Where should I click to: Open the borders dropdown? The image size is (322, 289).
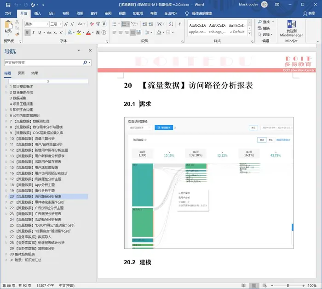(x=172, y=33)
